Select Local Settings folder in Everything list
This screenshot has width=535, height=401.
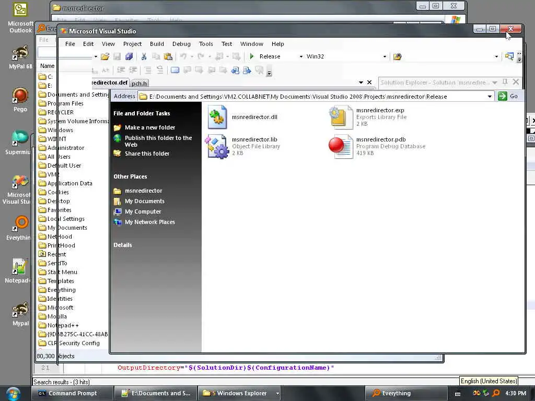[x=66, y=219]
